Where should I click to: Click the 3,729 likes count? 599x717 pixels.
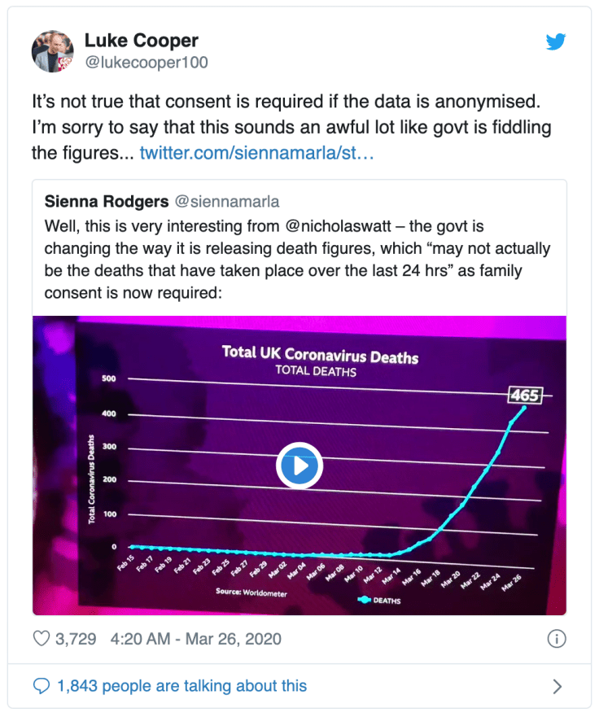pos(76,639)
